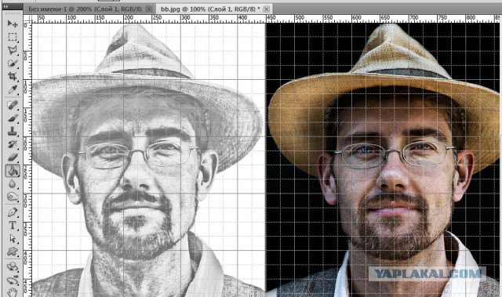Expand the tools panel with double arrow
This screenshot has height=297, width=502.
(6, 6)
